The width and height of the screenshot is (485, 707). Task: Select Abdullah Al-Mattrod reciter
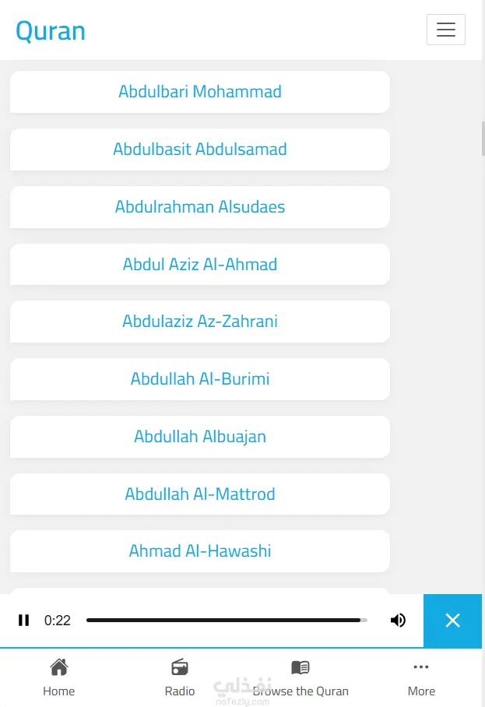point(200,494)
